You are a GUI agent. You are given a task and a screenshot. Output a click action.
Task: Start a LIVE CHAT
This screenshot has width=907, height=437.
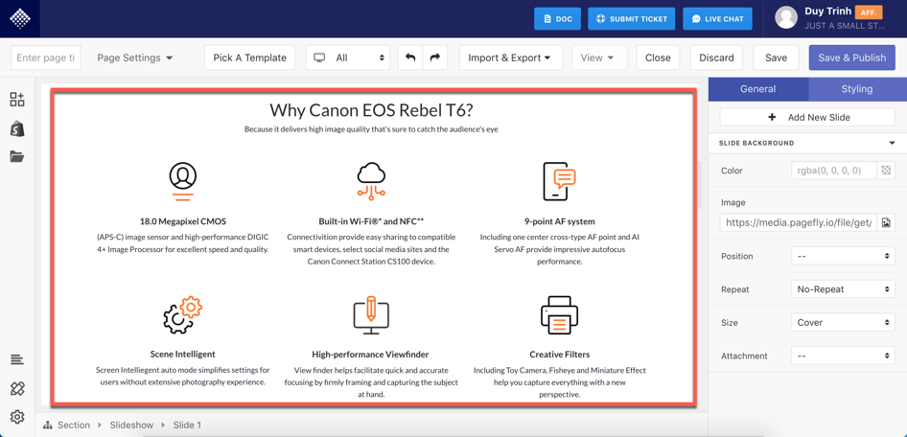coord(717,18)
